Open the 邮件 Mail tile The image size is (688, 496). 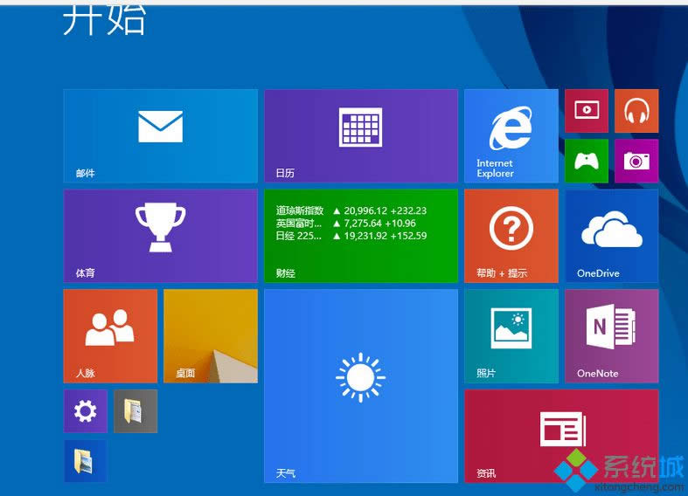(160, 135)
